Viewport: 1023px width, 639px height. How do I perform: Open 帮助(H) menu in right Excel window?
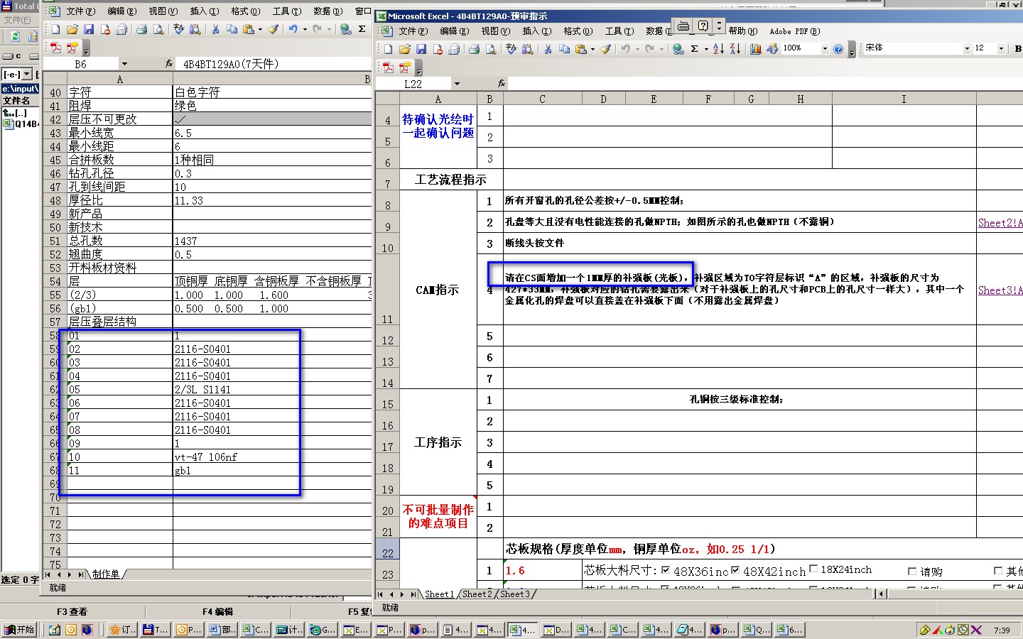[742, 31]
